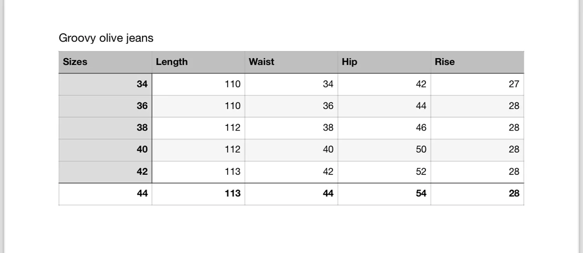
Task: Click the Length value 113 in size 42 row
Action: (198, 172)
